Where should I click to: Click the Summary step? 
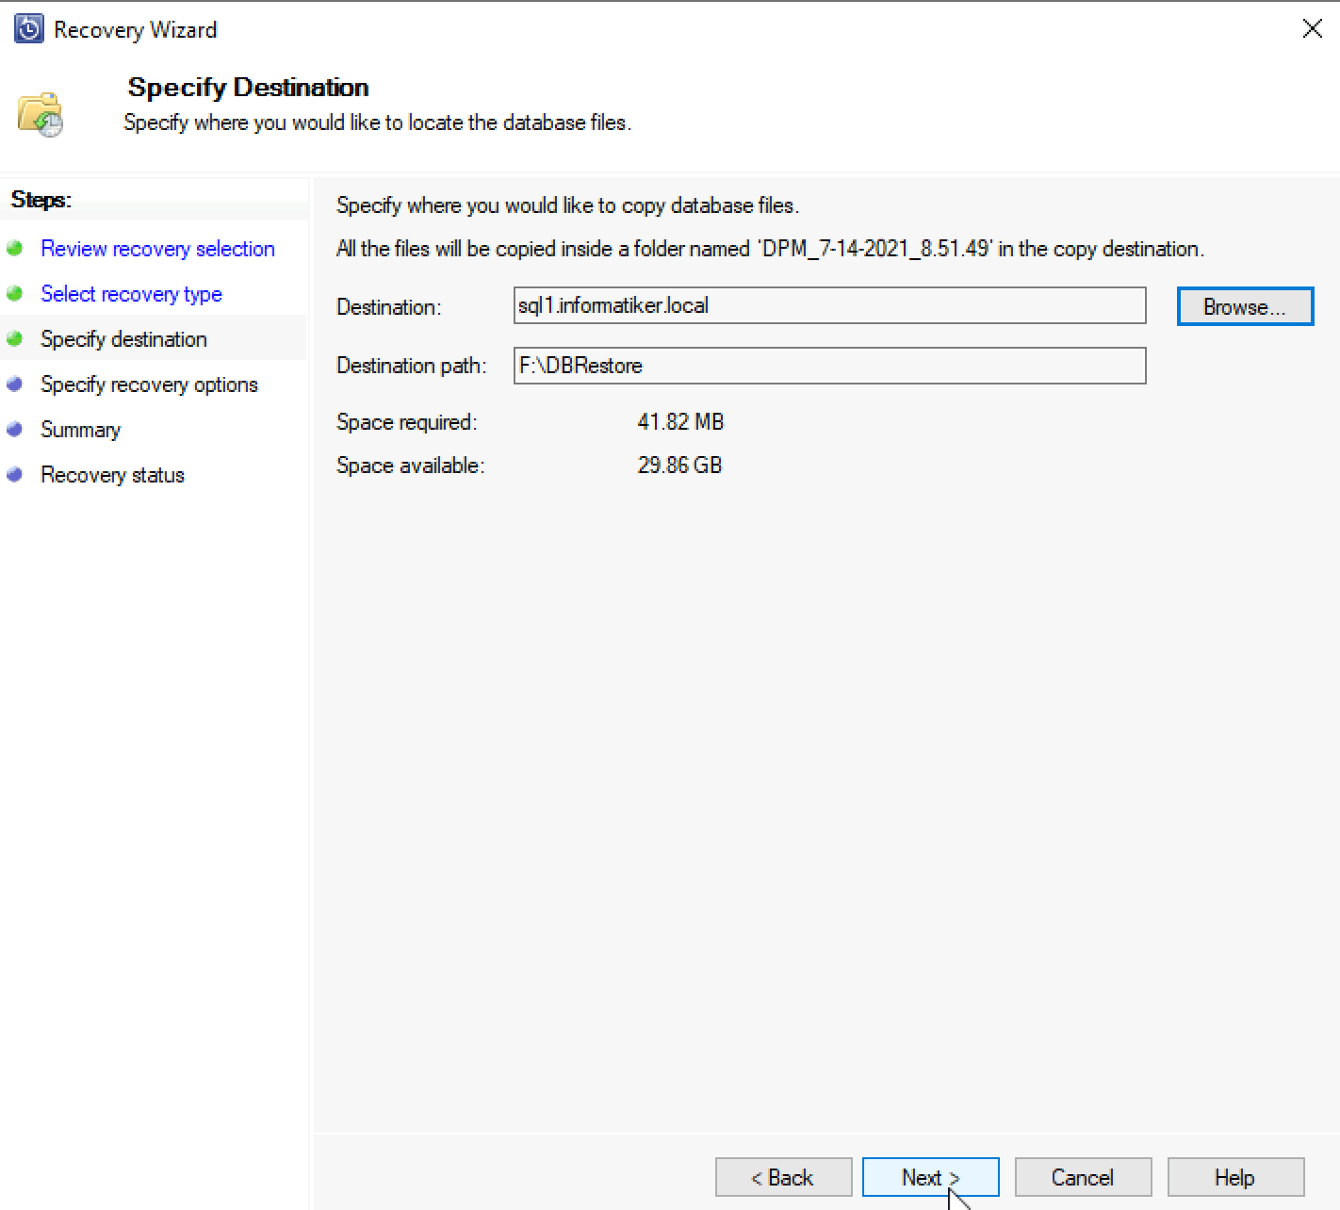click(80, 430)
